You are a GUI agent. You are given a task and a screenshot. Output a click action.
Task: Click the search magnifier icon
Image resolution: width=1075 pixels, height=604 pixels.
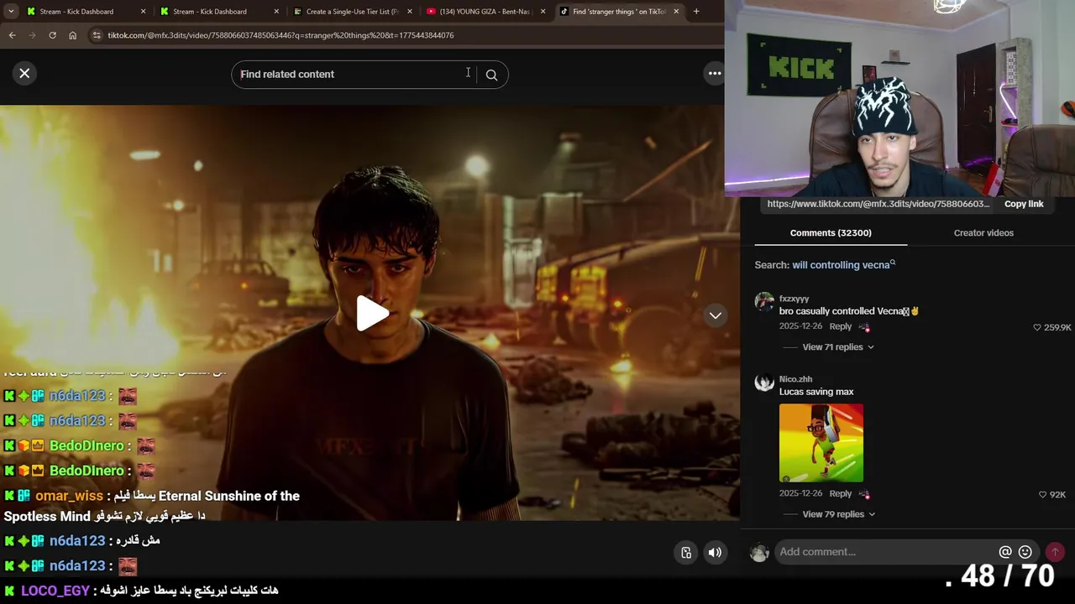pyautogui.click(x=491, y=75)
